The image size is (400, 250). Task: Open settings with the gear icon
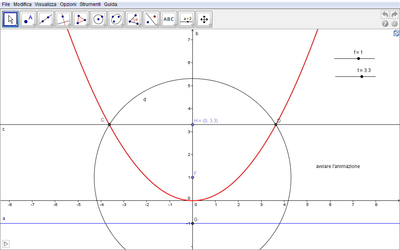click(394, 24)
